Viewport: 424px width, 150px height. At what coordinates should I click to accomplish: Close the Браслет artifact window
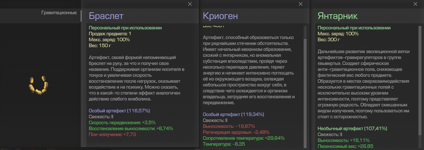(190, 4)
